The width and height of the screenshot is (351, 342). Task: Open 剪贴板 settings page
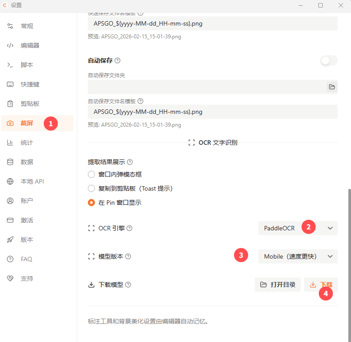click(x=30, y=104)
